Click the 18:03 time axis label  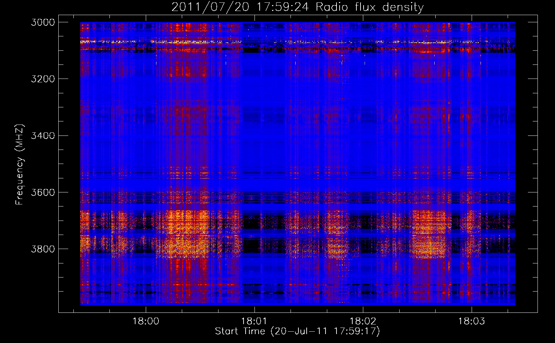coord(472,321)
